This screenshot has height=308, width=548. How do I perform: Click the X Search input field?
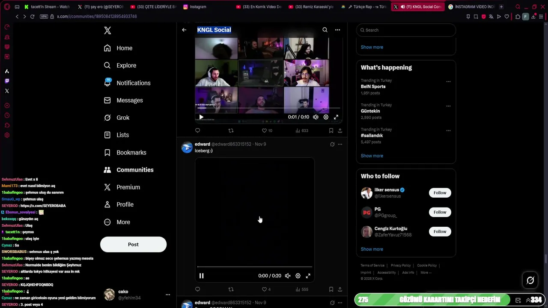point(406,30)
